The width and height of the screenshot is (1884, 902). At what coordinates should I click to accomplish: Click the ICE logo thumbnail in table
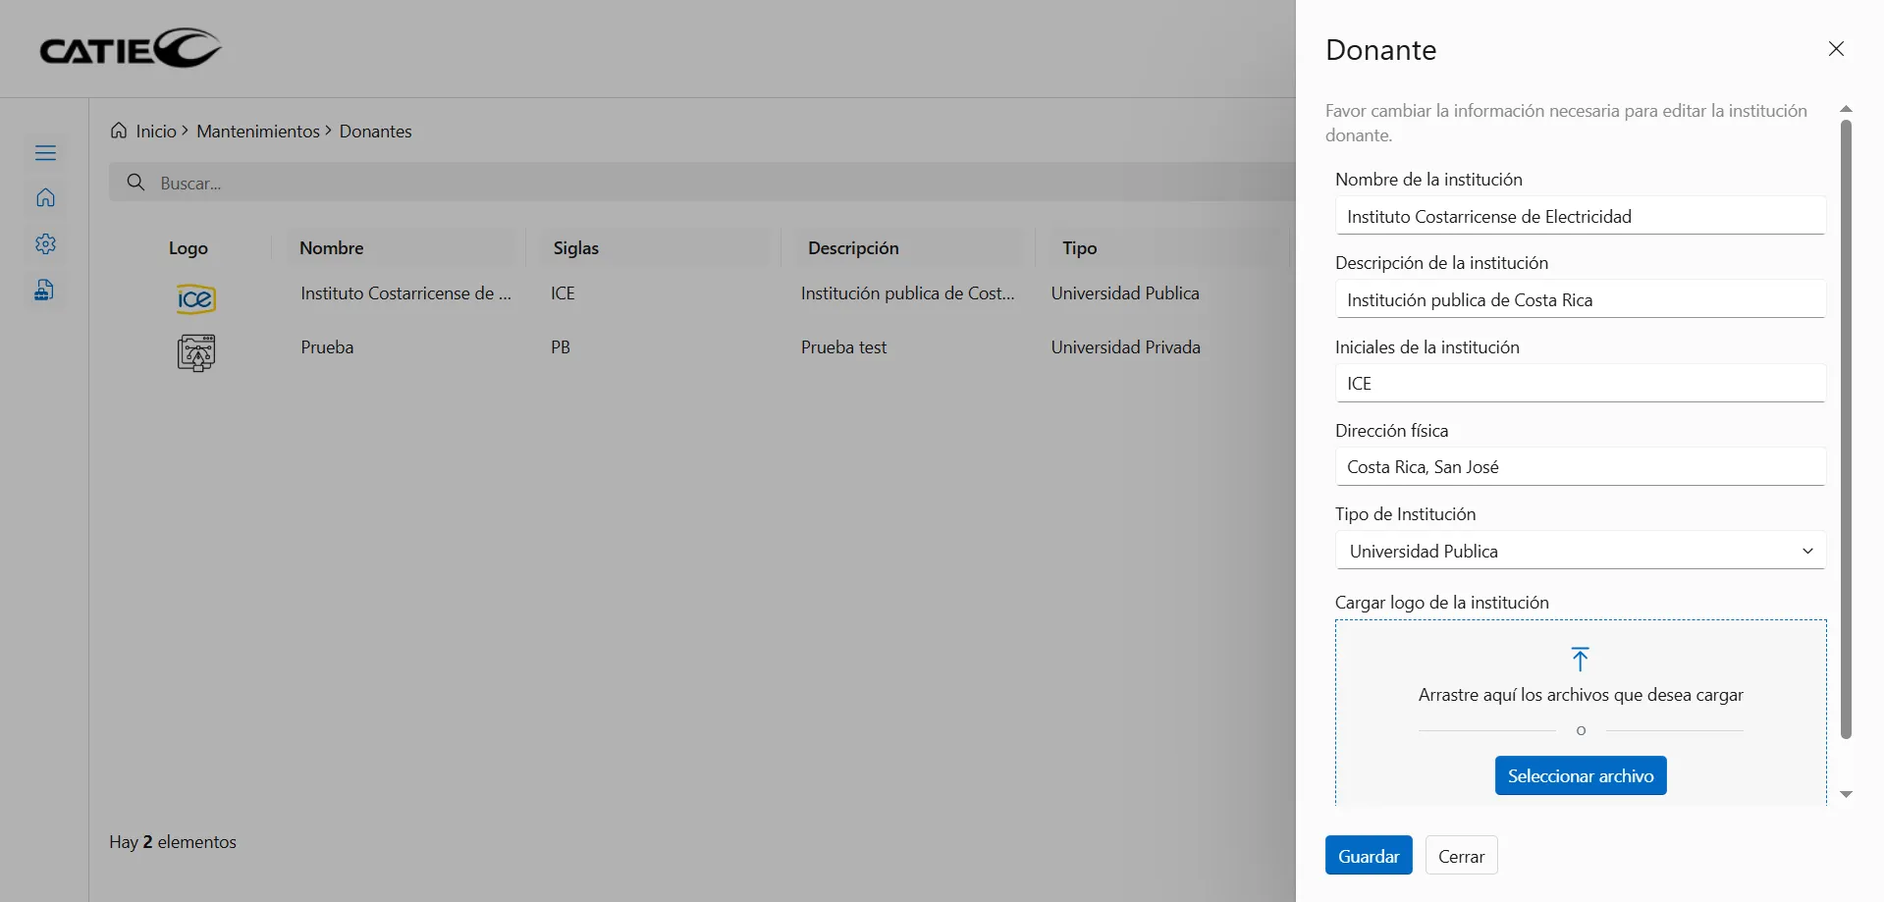[195, 298]
